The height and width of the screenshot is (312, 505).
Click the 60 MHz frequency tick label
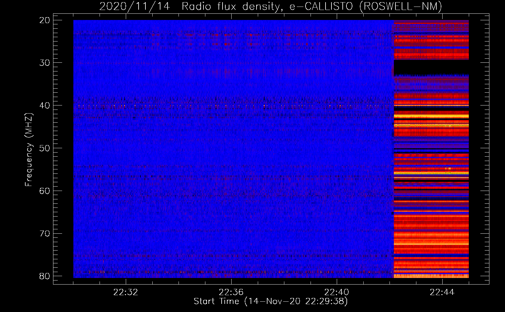coord(45,191)
